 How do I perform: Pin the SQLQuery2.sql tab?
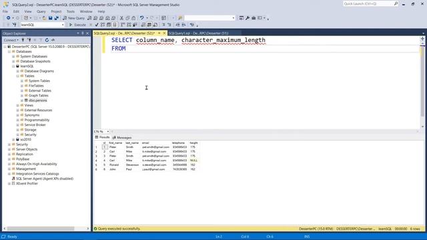point(159,33)
